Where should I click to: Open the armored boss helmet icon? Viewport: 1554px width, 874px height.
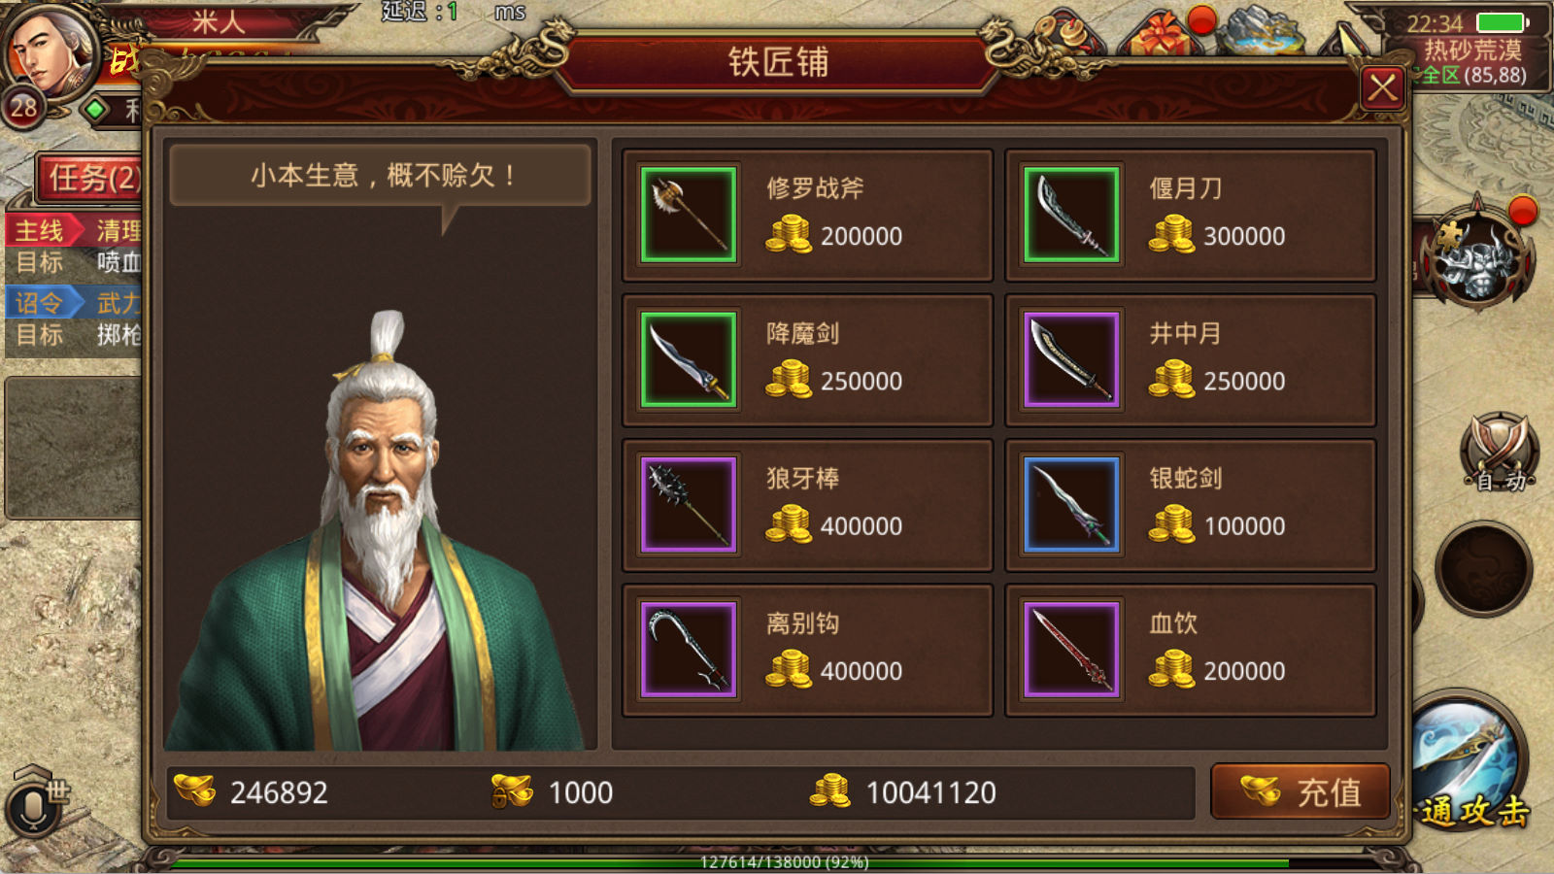[x=1478, y=256]
